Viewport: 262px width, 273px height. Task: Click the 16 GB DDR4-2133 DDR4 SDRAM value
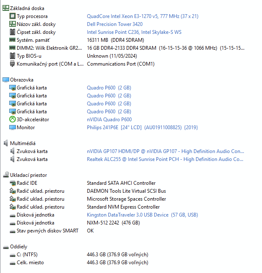pos(165,48)
